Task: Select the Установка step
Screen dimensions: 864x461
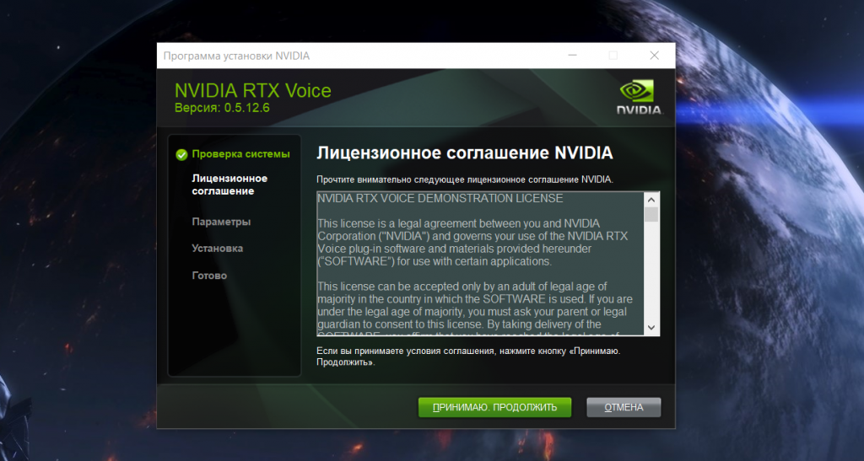Action: point(217,248)
